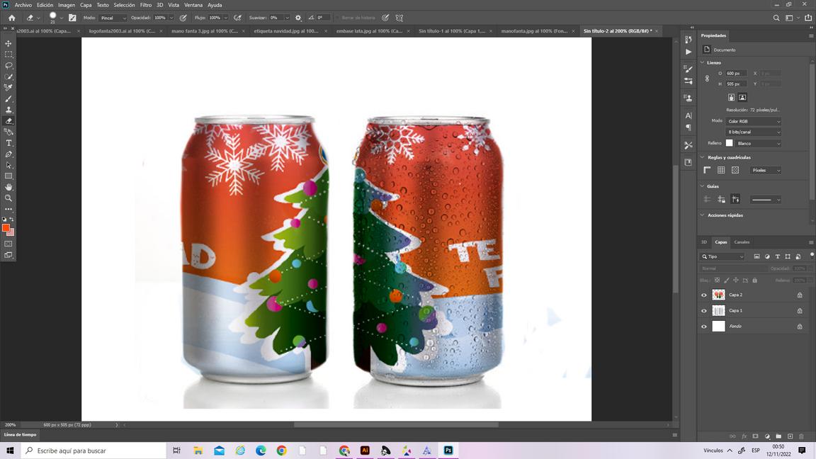Hide the Fondo layer
The image size is (816, 459).
pos(704,327)
